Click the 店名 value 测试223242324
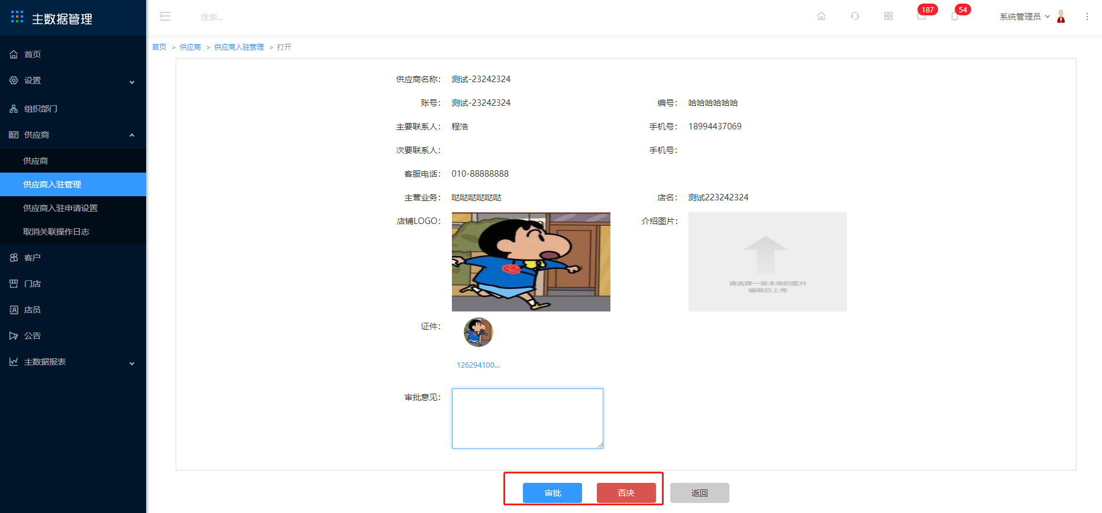The height and width of the screenshot is (513, 1102). pos(718,197)
